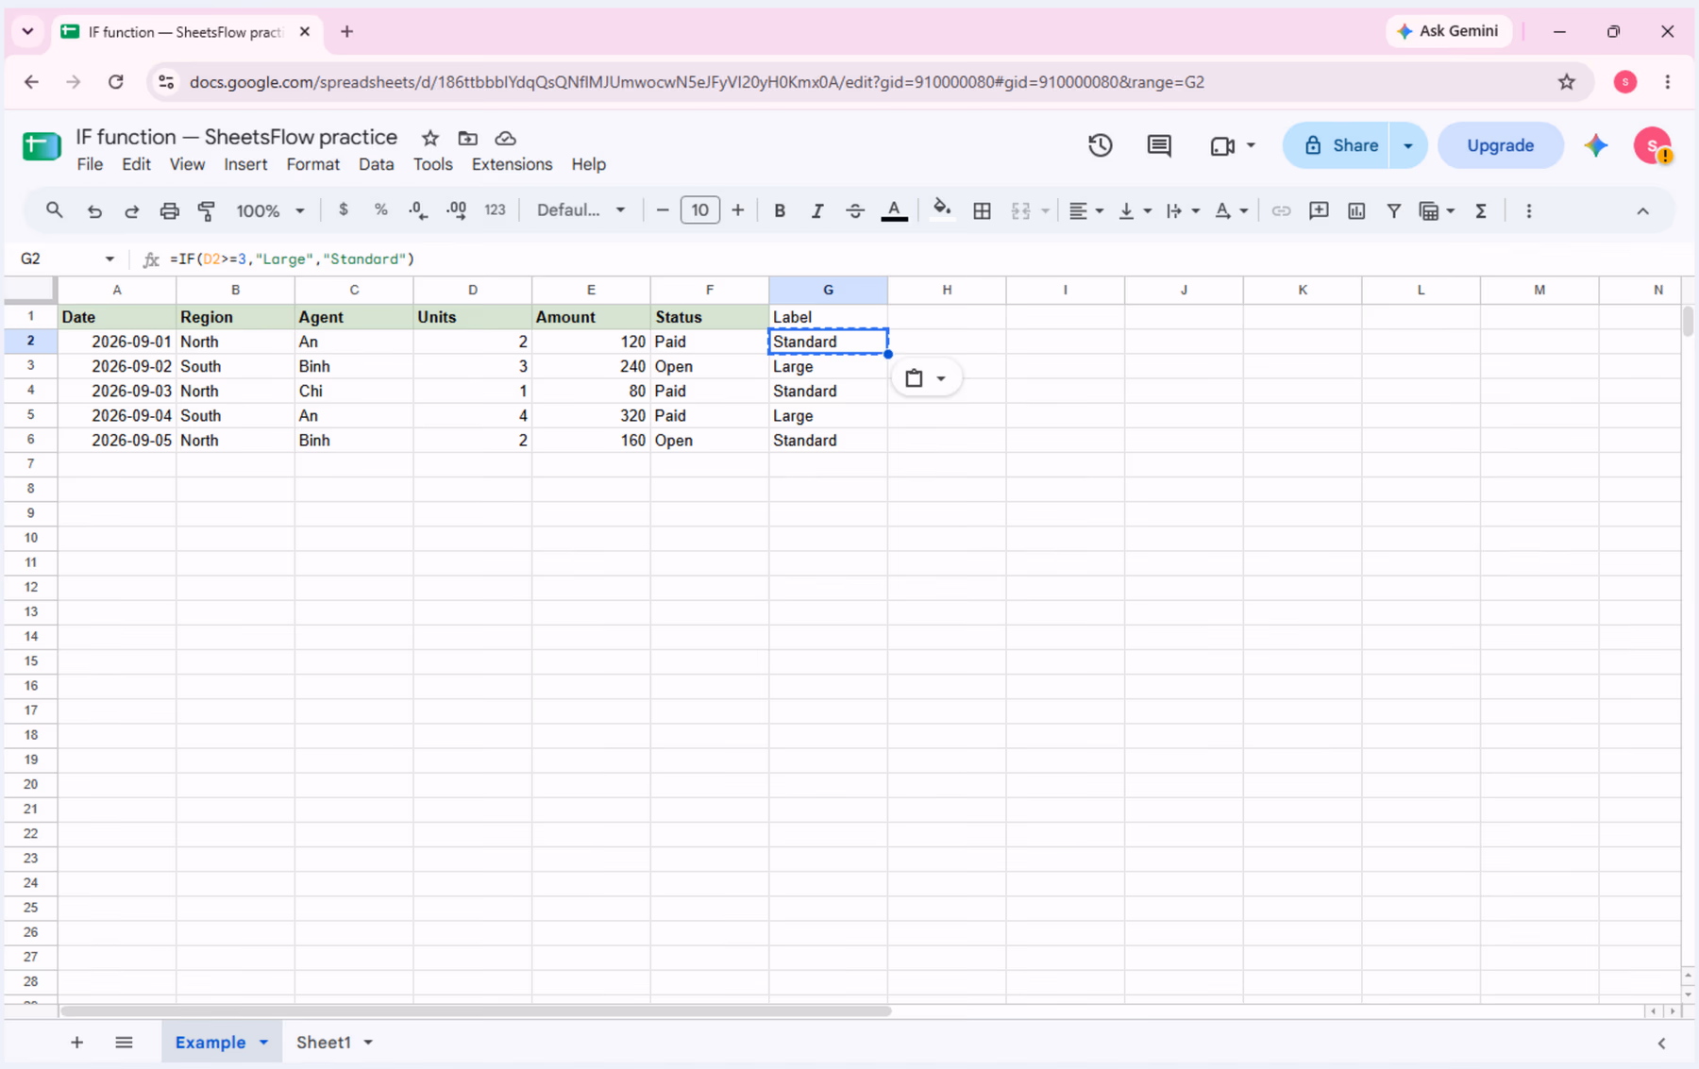Image resolution: width=1699 pixels, height=1069 pixels.
Task: Open the Extensions menu
Action: coord(512,164)
